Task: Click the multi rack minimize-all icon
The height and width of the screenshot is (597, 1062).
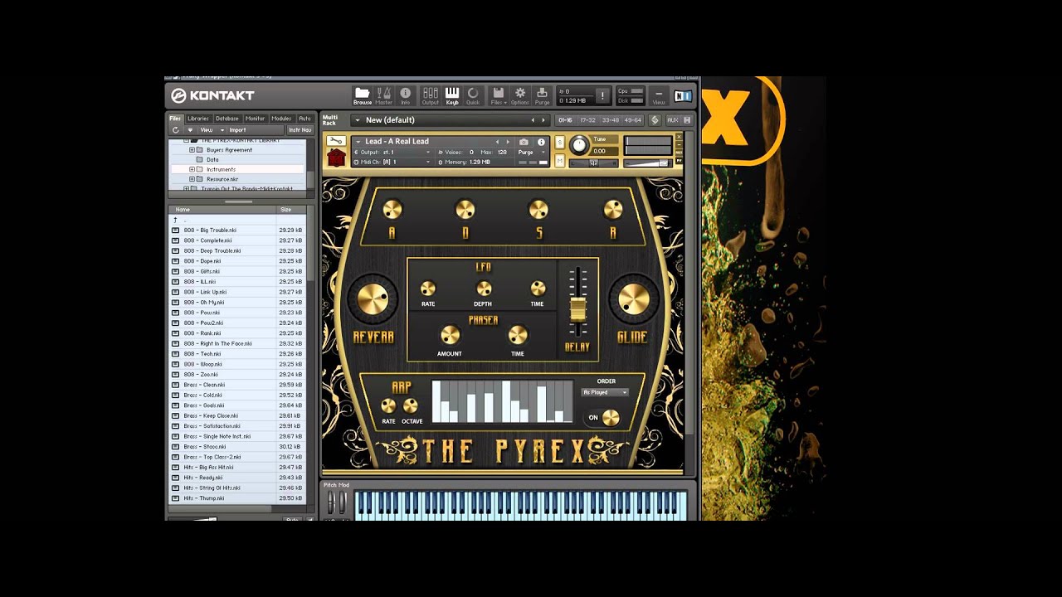Action: pyautogui.click(x=655, y=120)
